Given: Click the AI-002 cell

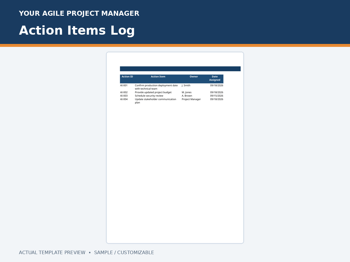Looking at the screenshot, I should 124,93.
